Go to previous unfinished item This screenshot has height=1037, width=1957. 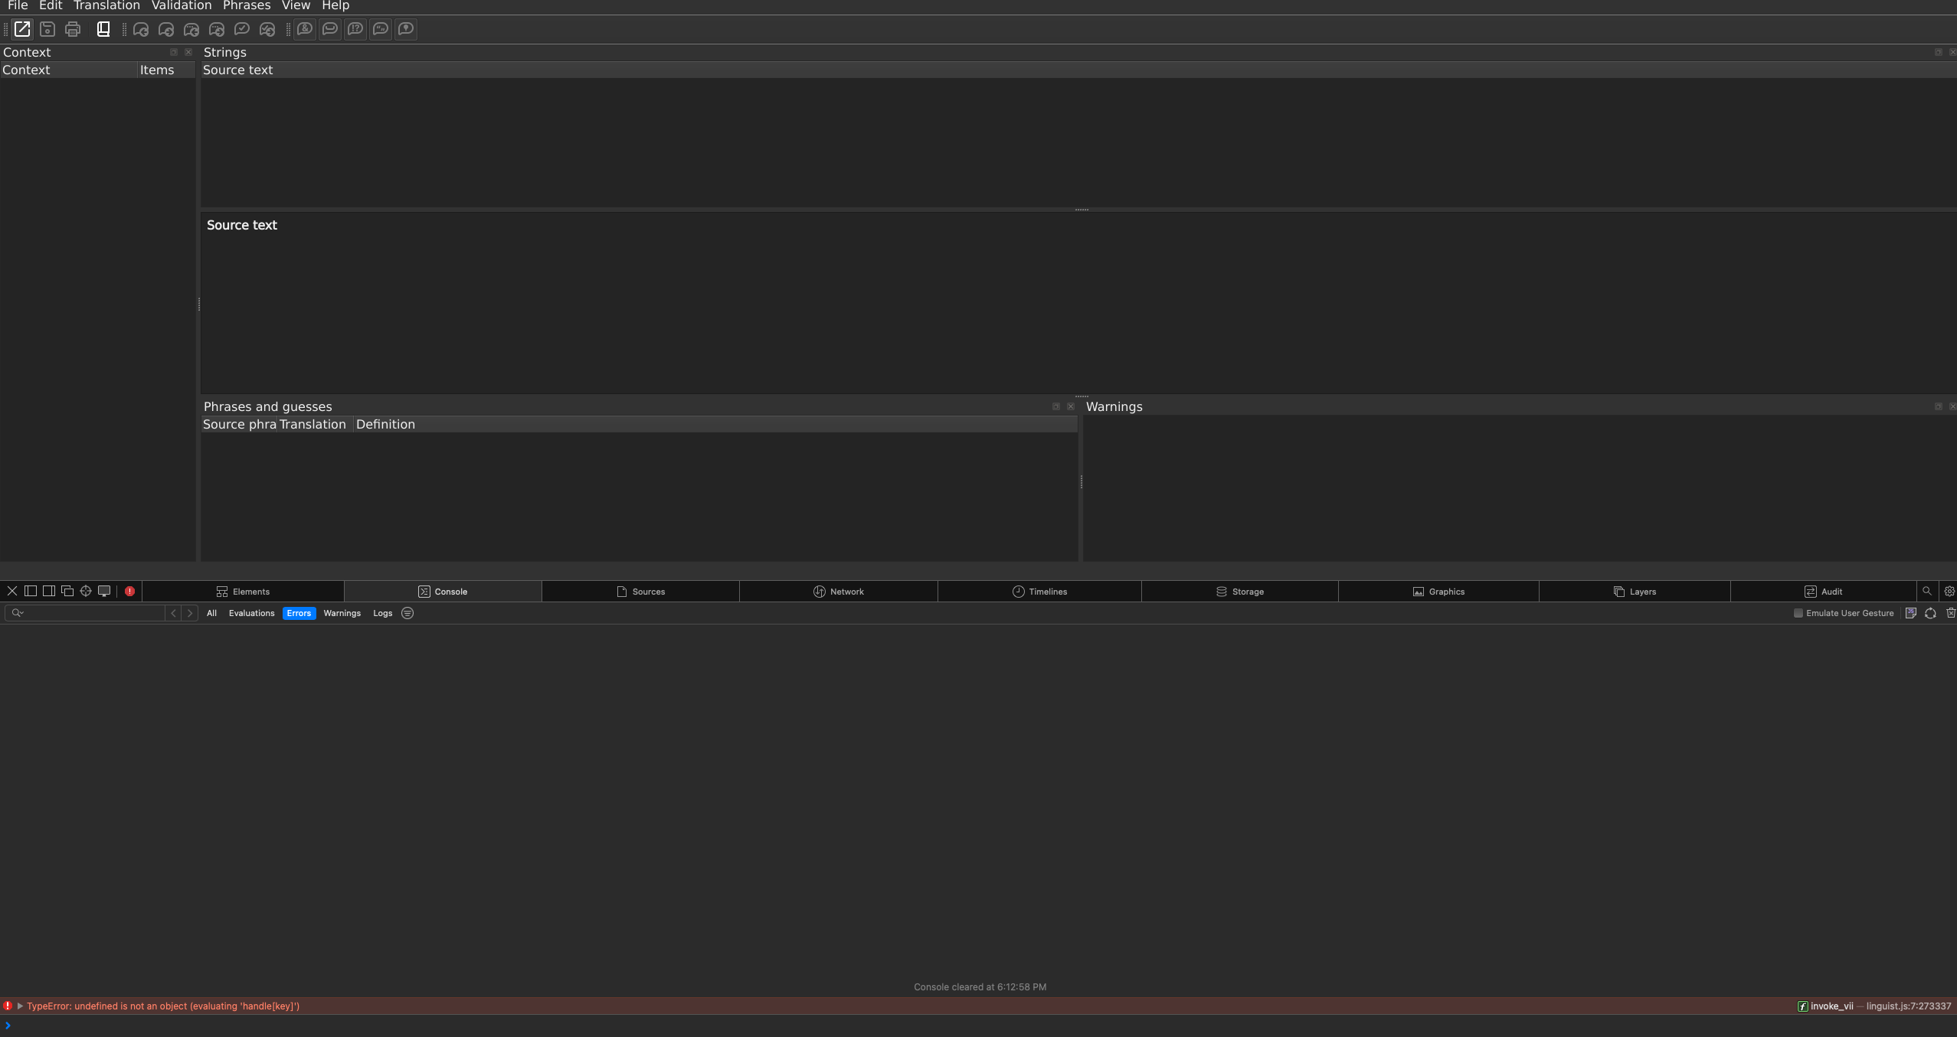click(x=141, y=29)
